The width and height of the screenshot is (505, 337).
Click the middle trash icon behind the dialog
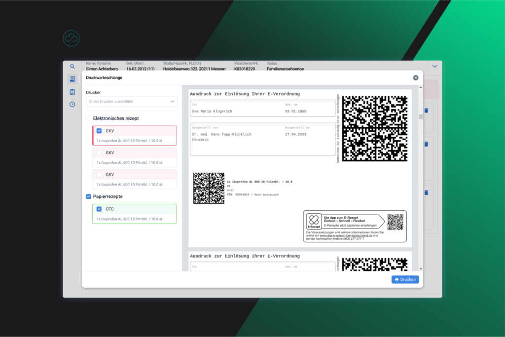pyautogui.click(x=427, y=144)
